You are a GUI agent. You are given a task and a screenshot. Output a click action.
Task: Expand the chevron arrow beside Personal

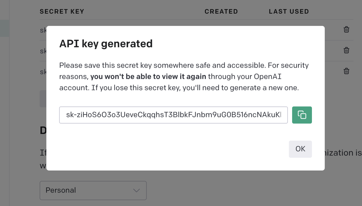click(137, 191)
